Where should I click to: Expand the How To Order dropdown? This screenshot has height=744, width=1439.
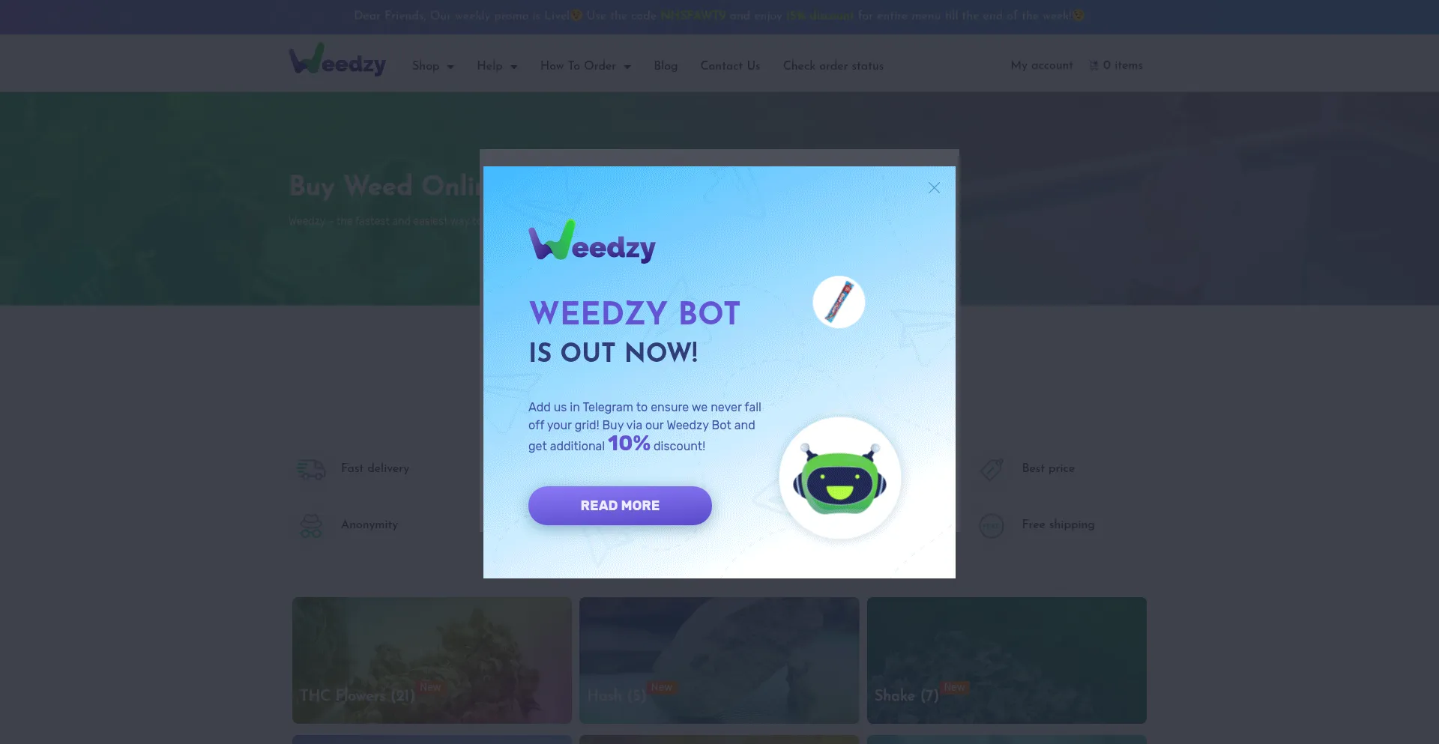click(585, 66)
